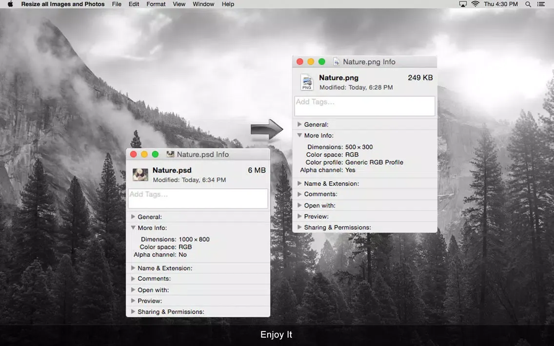This screenshot has width=554, height=346.
Task: Click the 6 MB file size
Action: (x=257, y=170)
